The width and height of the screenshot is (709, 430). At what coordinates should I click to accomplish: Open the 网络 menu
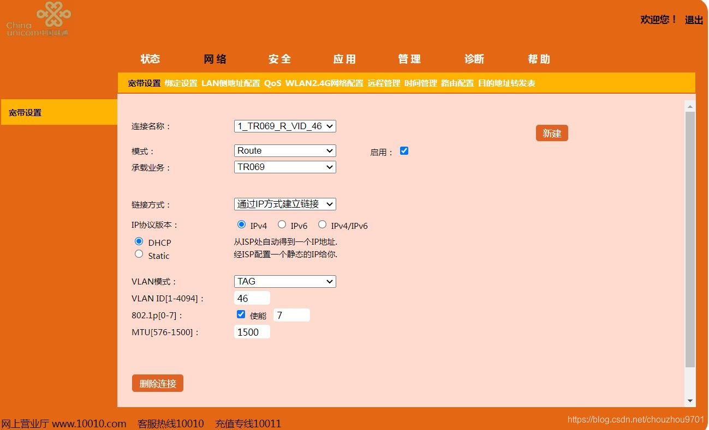click(x=215, y=59)
